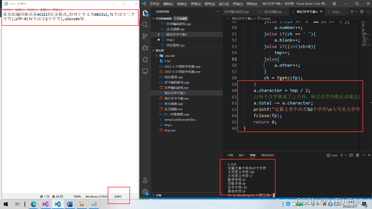Open the 查看 menu in VS Code
Viewport: 372px width, 209px height.
pyautogui.click(x=196, y=4)
